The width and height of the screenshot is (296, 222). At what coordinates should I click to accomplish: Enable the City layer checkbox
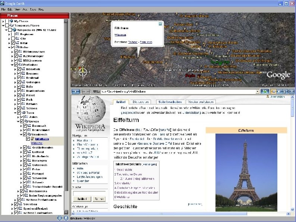click(13, 38)
